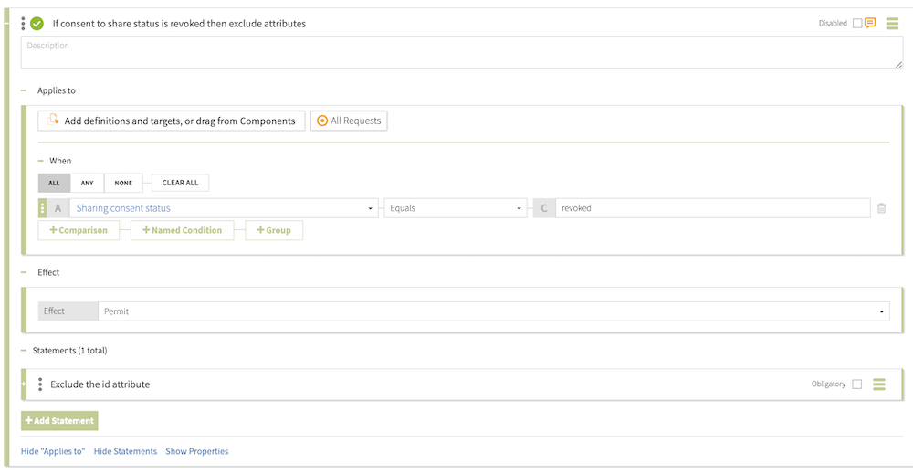The height and width of the screenshot is (474, 913).
Task: Collapse the Applies to section
Action: point(24,90)
